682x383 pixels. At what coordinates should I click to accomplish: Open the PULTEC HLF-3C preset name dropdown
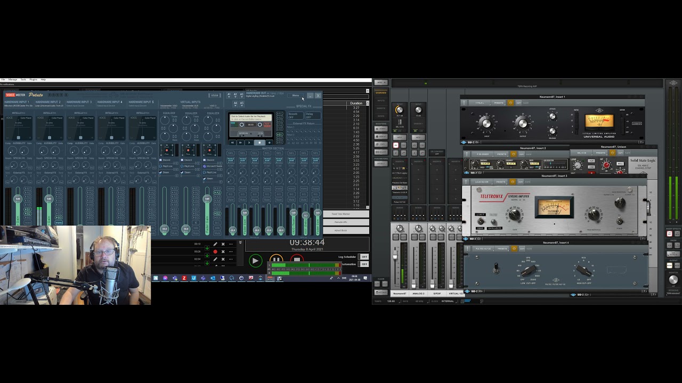pyautogui.click(x=483, y=248)
